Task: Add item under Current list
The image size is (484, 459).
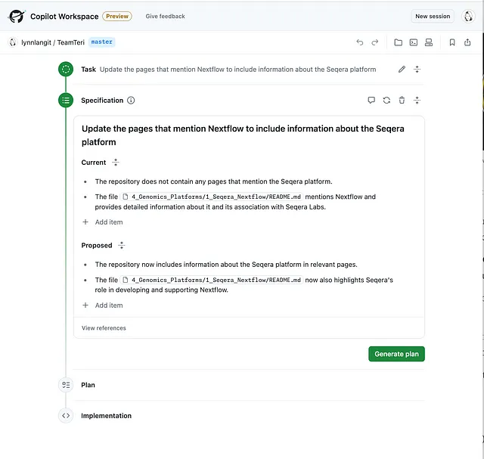Action: (x=103, y=222)
